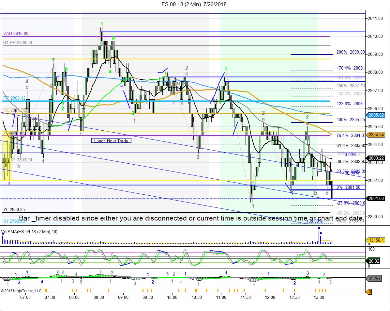Select the 76.4% 2804.37 Fibonacci label

pyautogui.click(x=351, y=135)
